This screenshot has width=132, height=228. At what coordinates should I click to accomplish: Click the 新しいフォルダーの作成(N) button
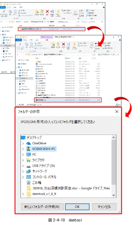[x=42, y=207]
